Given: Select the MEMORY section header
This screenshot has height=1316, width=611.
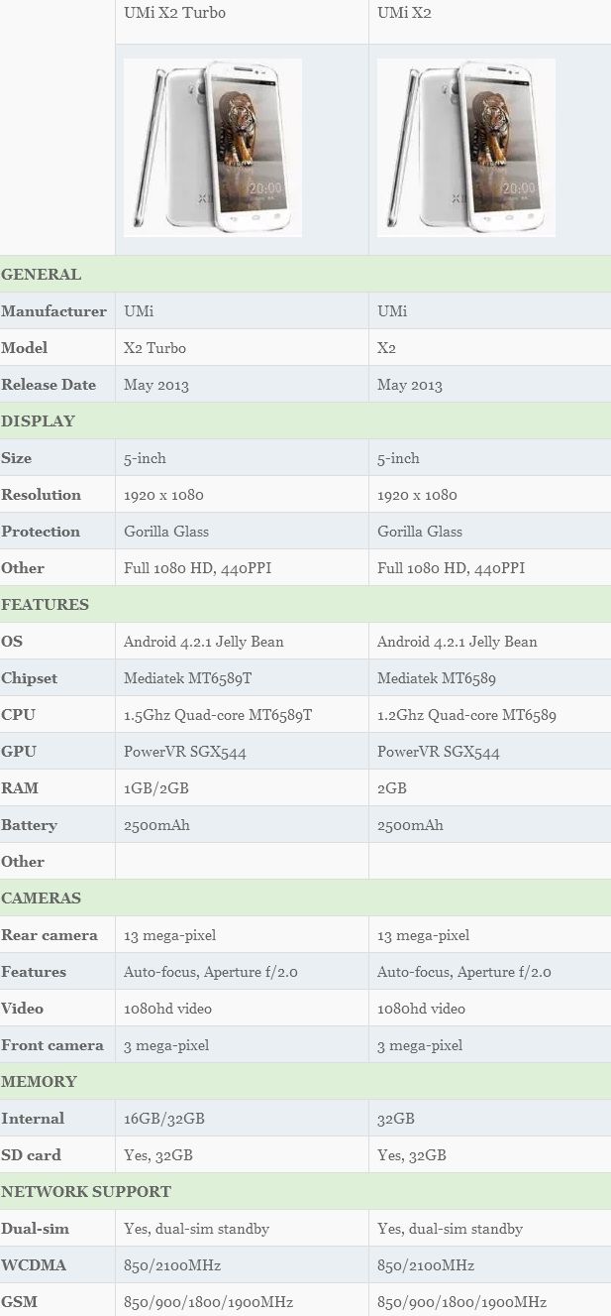Looking at the screenshot, I should 39,1082.
